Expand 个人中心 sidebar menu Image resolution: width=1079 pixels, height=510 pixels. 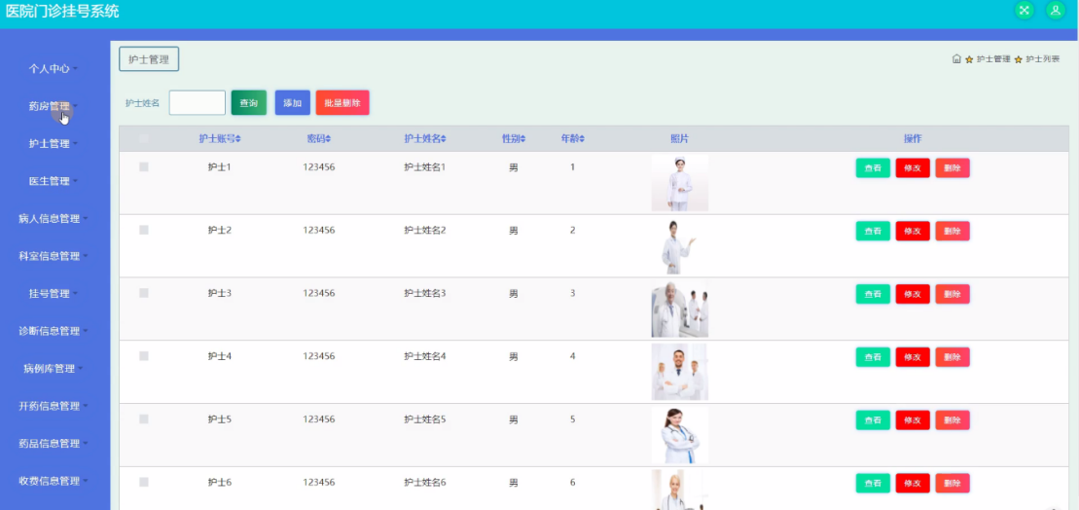(x=53, y=69)
